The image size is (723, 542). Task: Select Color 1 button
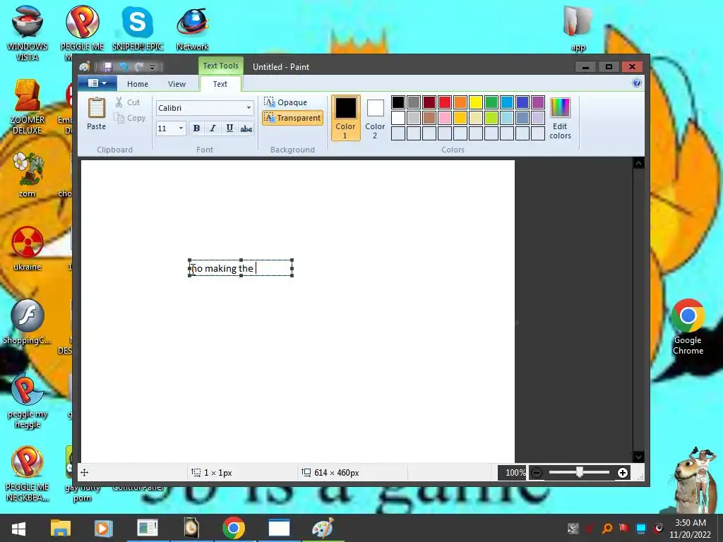click(345, 118)
